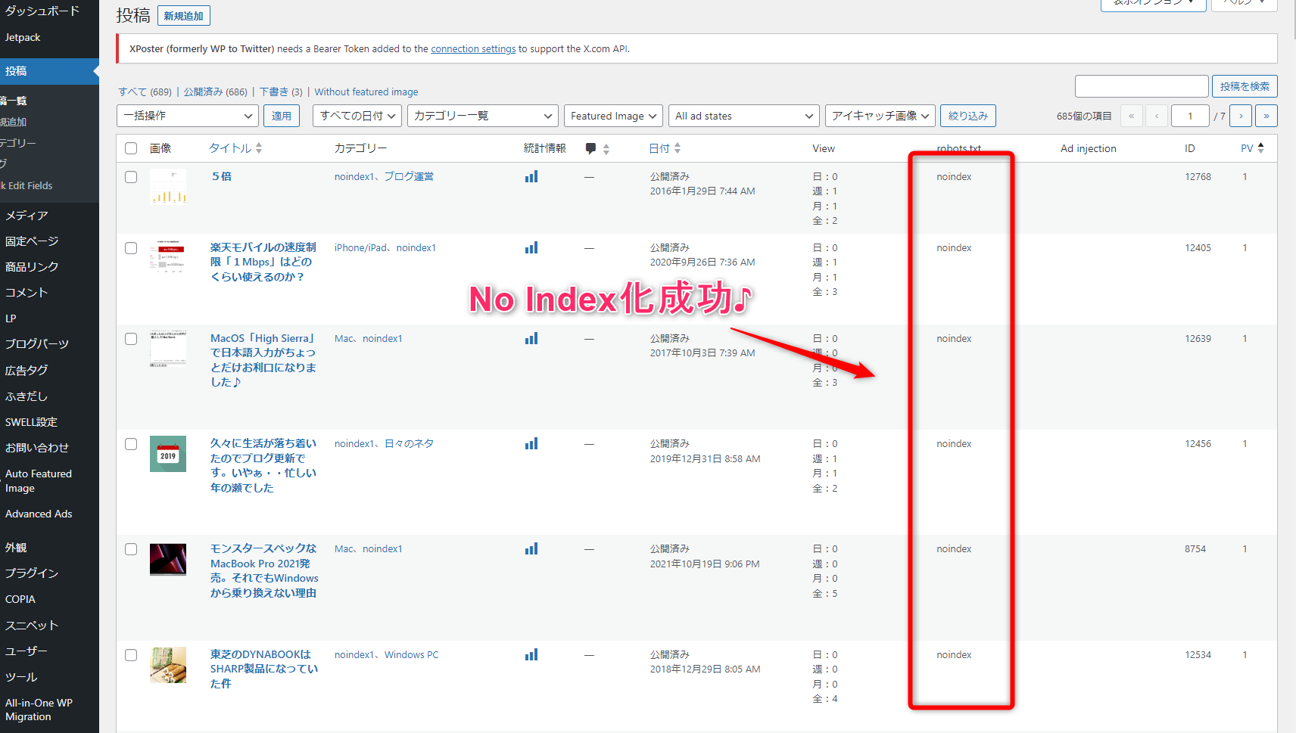Viewport: 1296px width, 733px height.
Task: Open the 一括操作 bulk actions dropdown
Action: click(188, 116)
